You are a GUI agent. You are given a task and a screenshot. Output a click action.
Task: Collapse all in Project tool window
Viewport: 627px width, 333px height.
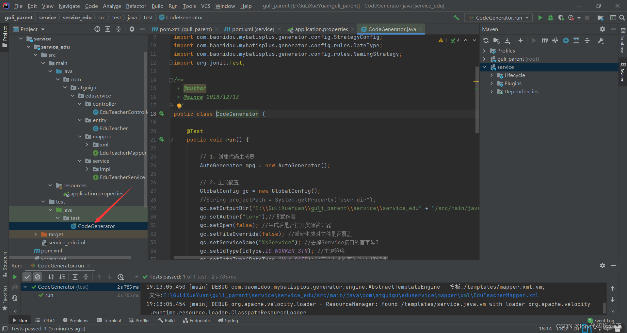[119, 29]
